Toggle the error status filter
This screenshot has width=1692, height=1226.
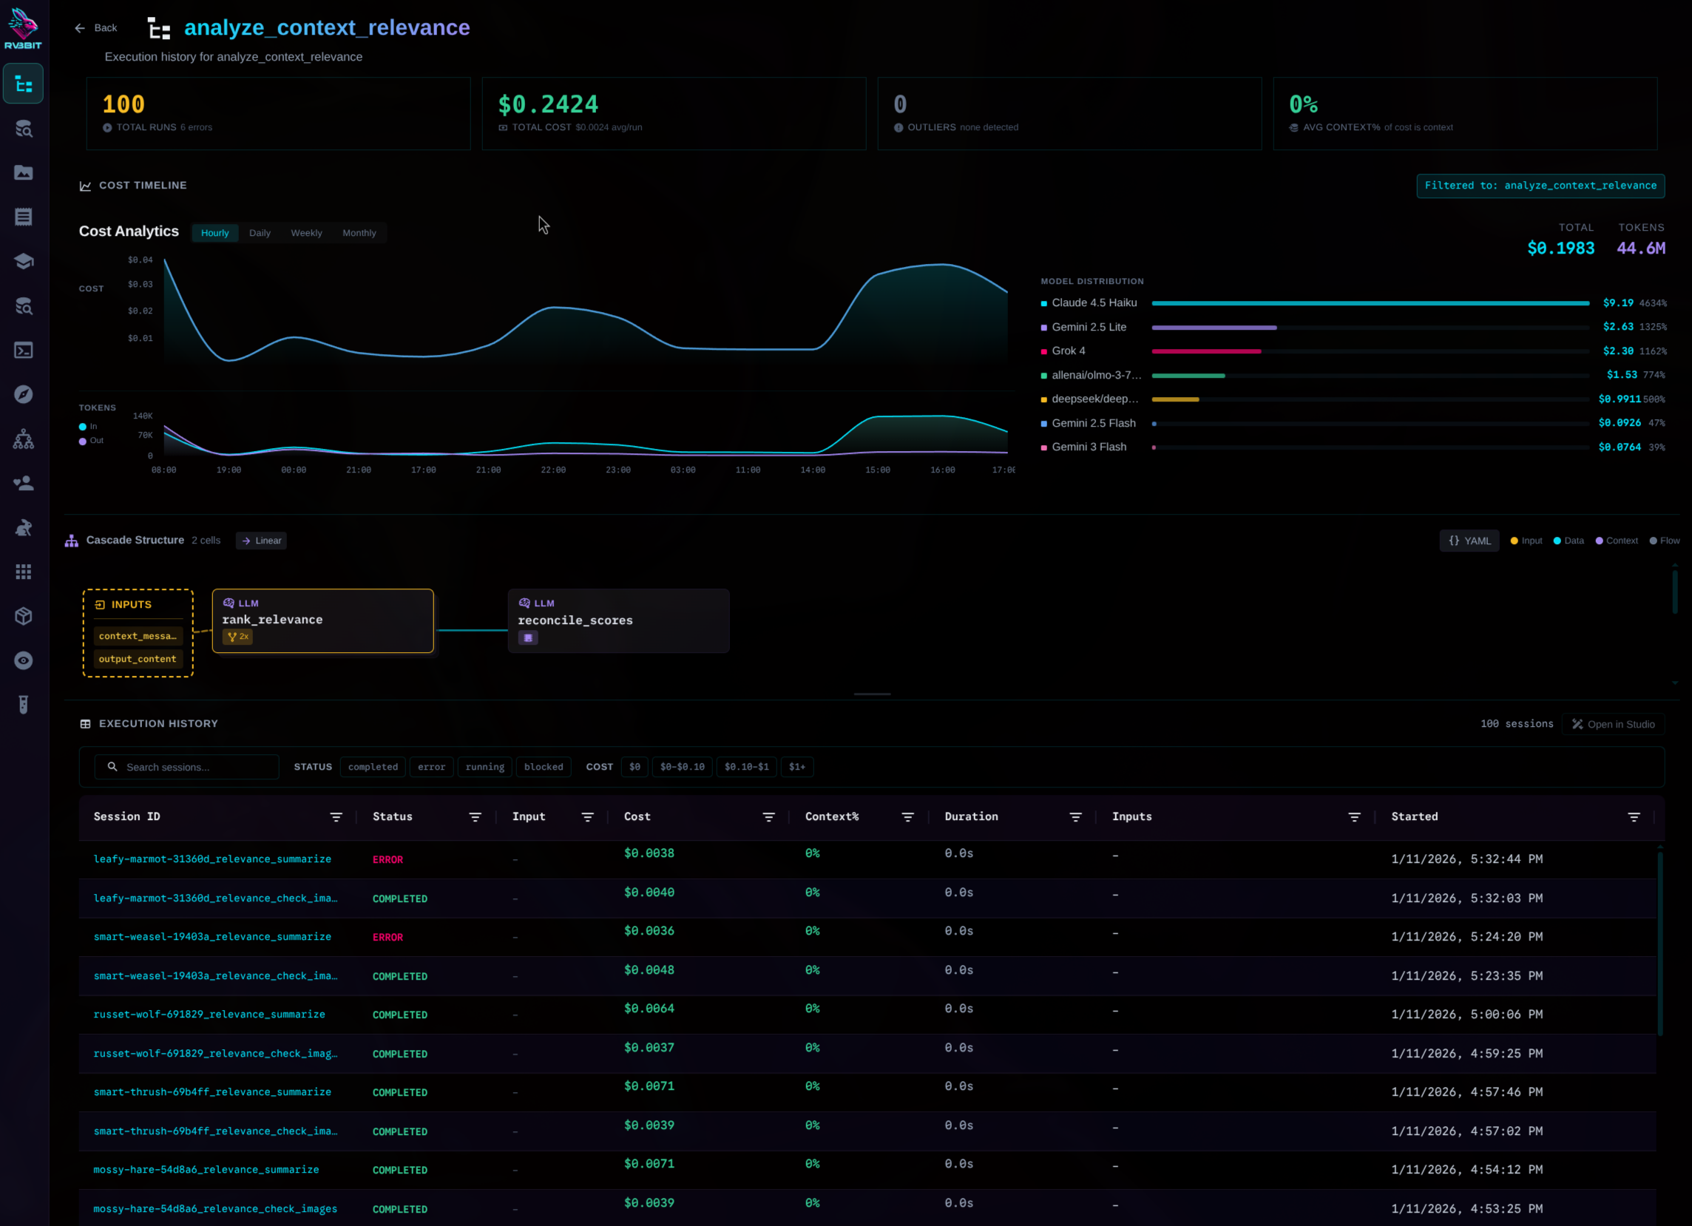coord(431,767)
